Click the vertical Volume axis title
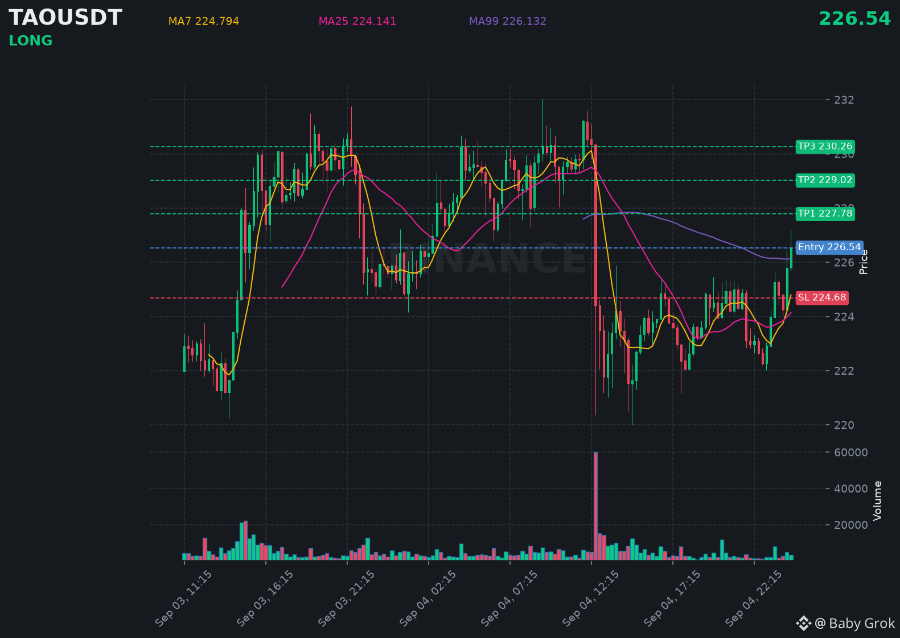This screenshot has width=900, height=638. [x=877, y=500]
